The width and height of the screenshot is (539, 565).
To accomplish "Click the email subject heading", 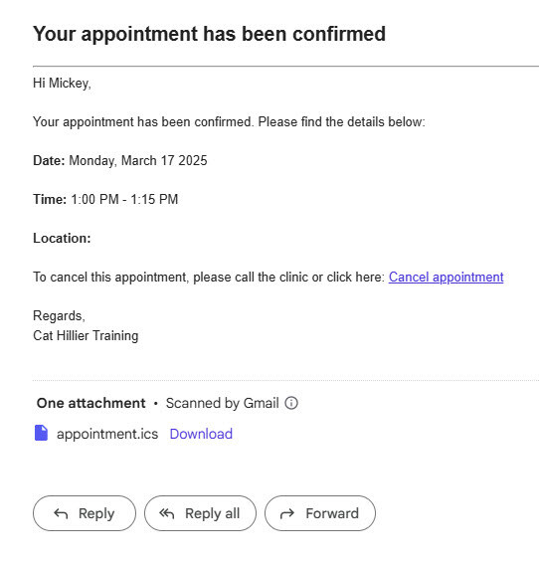I will pos(209,34).
